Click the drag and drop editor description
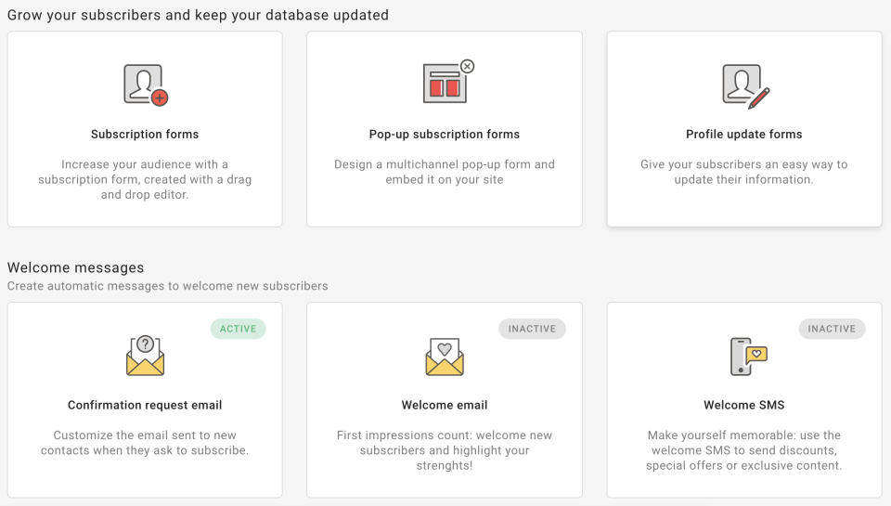 (x=145, y=179)
